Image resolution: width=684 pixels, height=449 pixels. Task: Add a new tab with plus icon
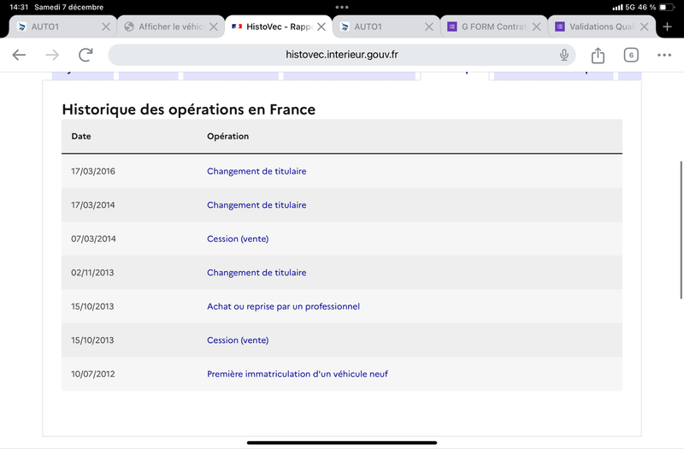coord(667,27)
